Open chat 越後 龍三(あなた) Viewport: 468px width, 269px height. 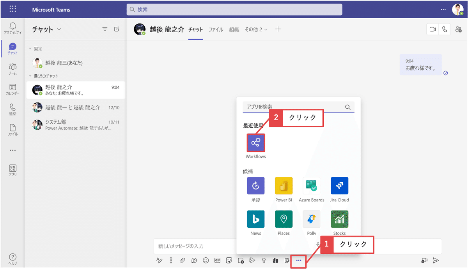pos(75,63)
